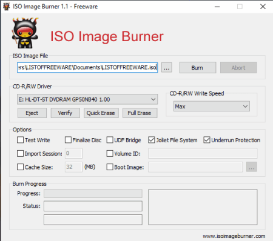Eject the disc tray

tap(32, 113)
